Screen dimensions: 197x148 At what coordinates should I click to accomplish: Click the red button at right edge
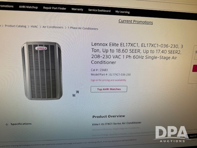(x=195, y=68)
